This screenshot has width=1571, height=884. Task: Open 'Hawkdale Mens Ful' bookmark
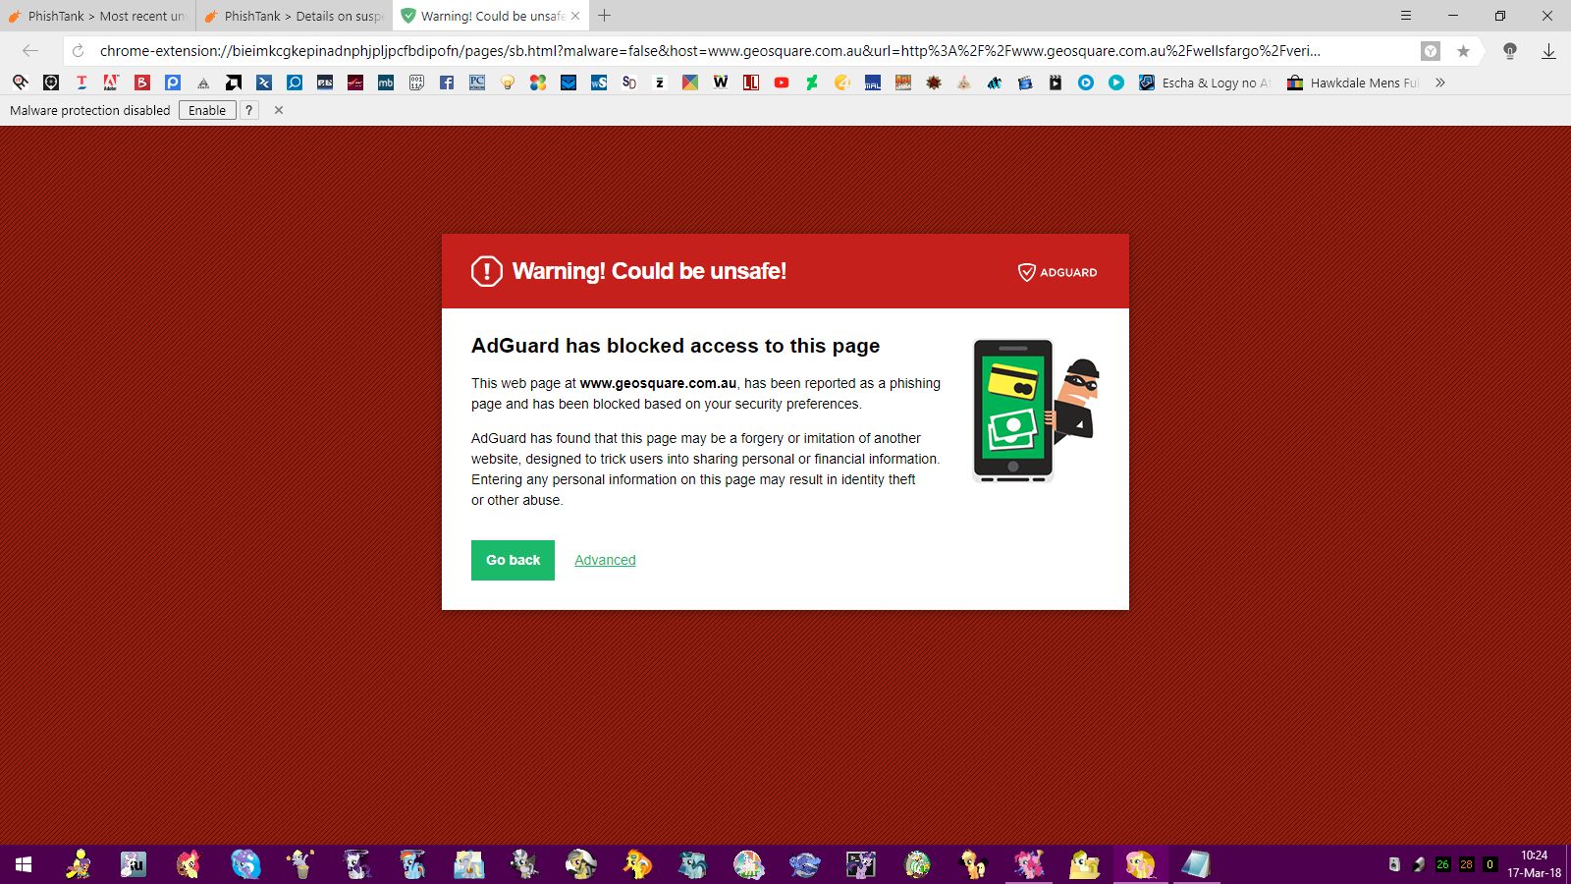[1353, 83]
